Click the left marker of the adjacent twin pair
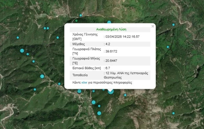The width and height of the screenshot is (204, 129). tap(45, 28)
